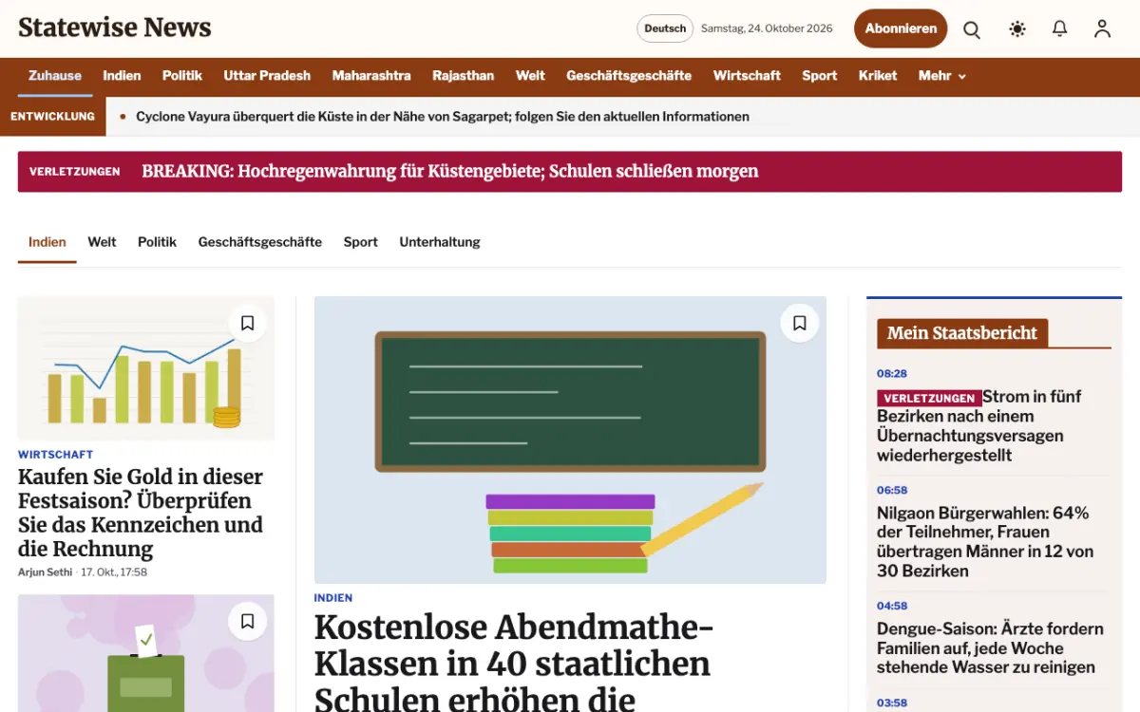Viewport: 1140px width, 712px height.
Task: Bookmark the ballot box article
Action: point(247,622)
